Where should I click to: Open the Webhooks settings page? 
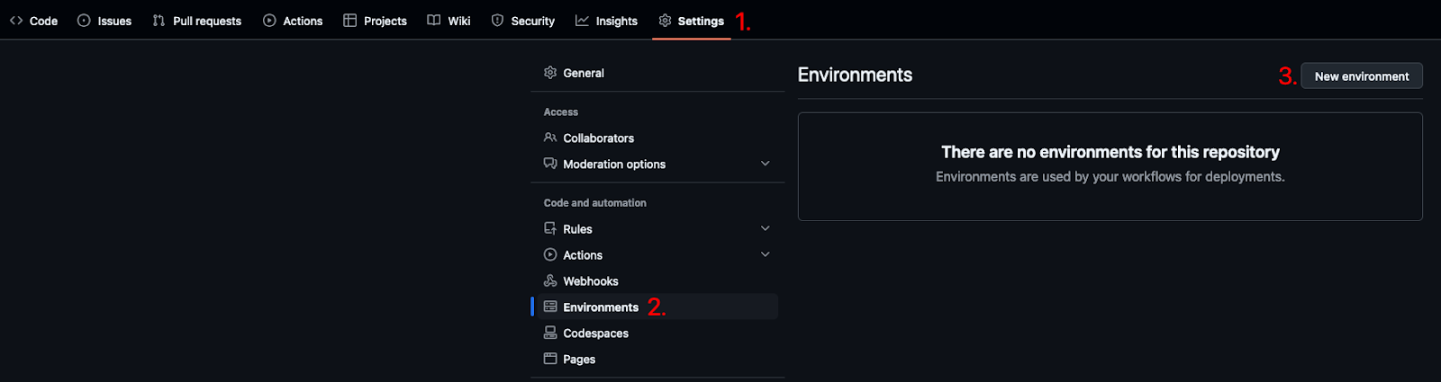pos(590,281)
